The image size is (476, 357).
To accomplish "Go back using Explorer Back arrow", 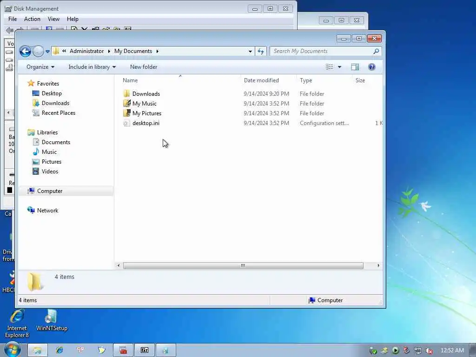I will [25, 51].
